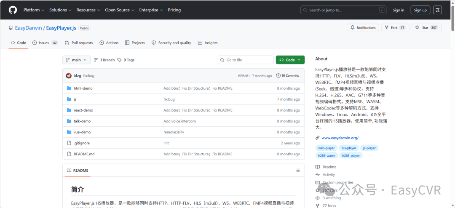Click the Search or jump to field
The width and height of the screenshot is (455, 208).
click(x=344, y=10)
